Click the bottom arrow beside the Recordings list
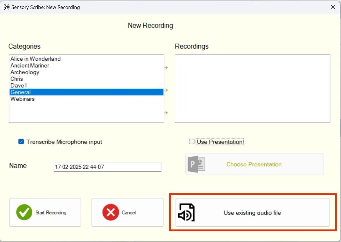Viewport: 341px width, 242px height. point(166,113)
